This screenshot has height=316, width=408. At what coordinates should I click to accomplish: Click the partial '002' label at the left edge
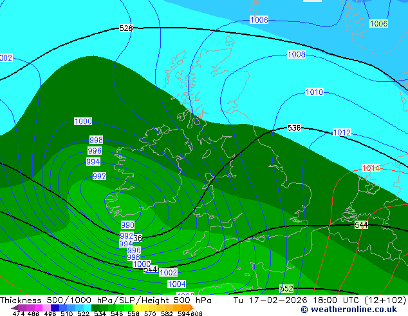coord(6,57)
